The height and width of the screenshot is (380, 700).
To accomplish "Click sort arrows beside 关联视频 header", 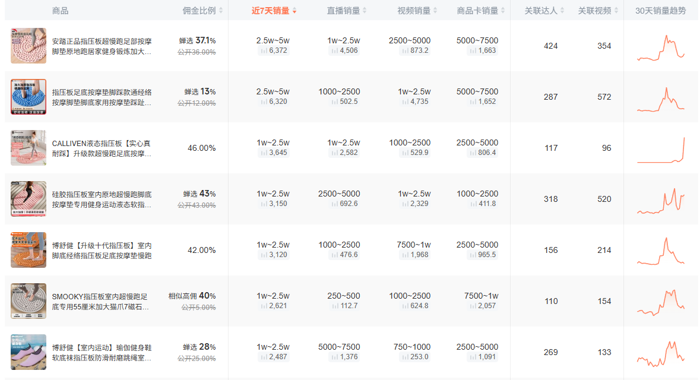I will 616,11.
